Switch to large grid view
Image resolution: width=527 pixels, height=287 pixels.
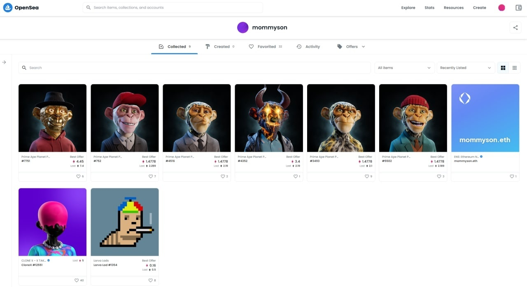[503, 68]
